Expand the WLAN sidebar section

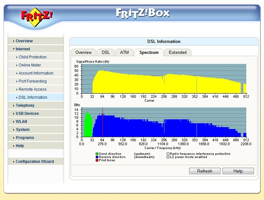[21, 121]
